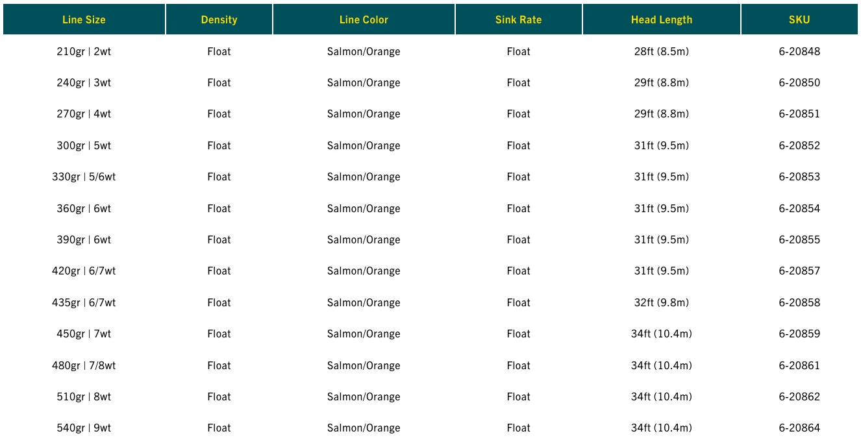Click SKU 6-20848 in the table
Screen dimensions: 861x438
click(x=799, y=51)
